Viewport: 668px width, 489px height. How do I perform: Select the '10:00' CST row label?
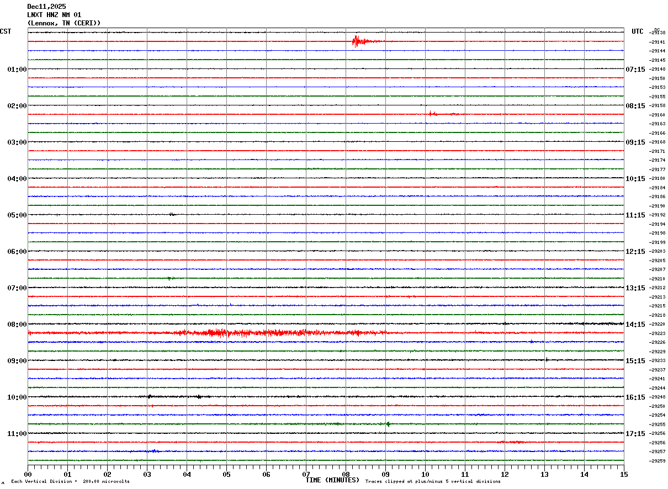[x=17, y=397]
